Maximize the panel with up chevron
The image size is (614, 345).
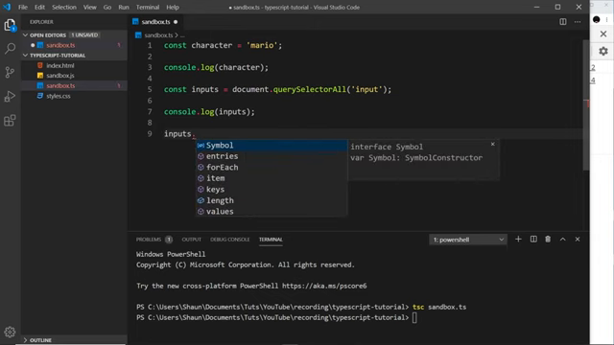click(x=563, y=239)
